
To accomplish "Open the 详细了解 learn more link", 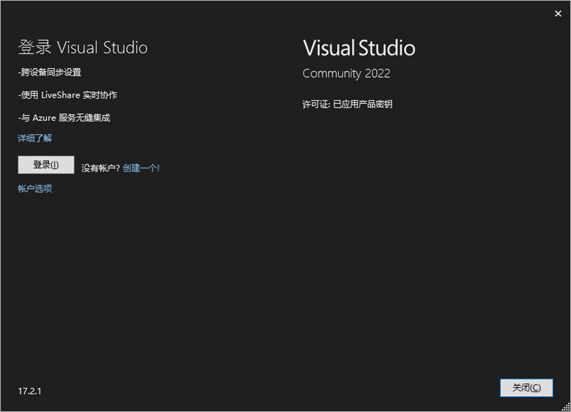I will (35, 138).
